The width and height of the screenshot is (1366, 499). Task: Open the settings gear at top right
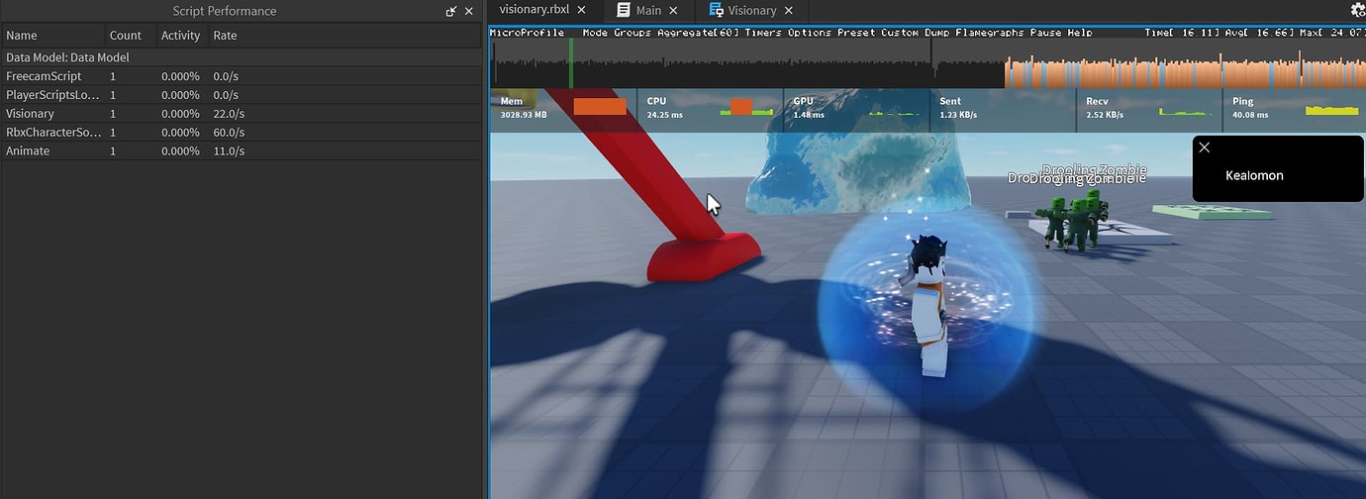[x=1358, y=10]
